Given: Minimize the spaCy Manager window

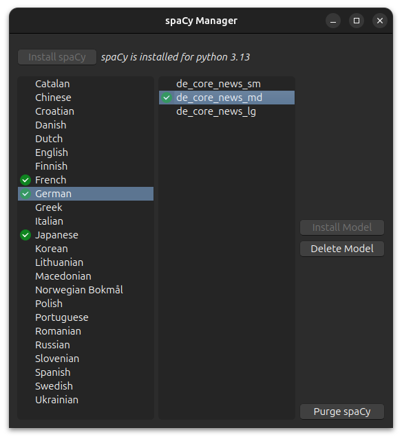Looking at the screenshot, I should click(333, 21).
